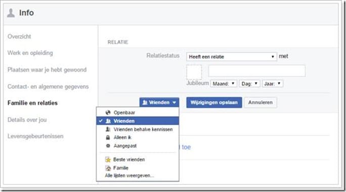The image size is (346, 192).
Task: Click the partner name input field
Action: [257, 71]
